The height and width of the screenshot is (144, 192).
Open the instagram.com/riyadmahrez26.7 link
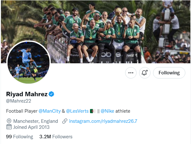pyautogui.click(x=103, y=121)
